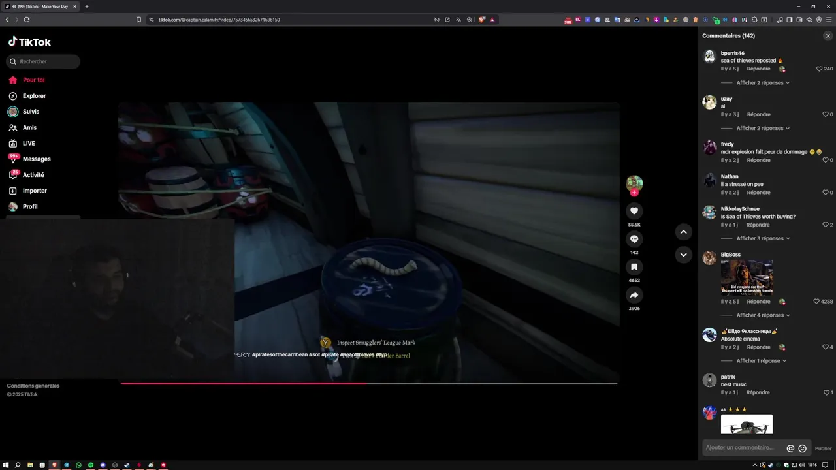Reply to fredy's comment
Image resolution: width=836 pixels, height=470 pixels.
point(758,160)
